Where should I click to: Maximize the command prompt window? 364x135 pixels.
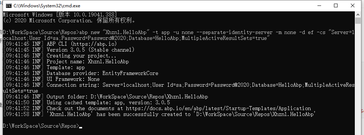click(x=336, y=5)
